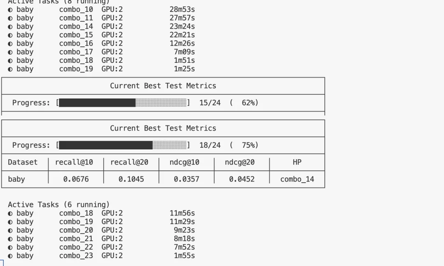Click the 28m53s elapsed time
The image size is (444, 266).
tap(182, 9)
